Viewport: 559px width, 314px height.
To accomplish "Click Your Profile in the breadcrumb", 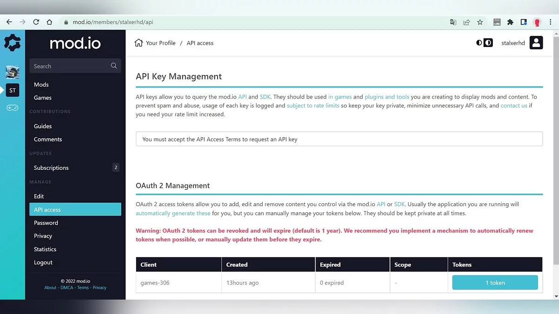I will coord(161,43).
